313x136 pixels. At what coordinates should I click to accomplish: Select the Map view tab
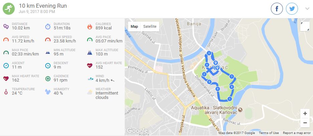[x=134, y=26]
